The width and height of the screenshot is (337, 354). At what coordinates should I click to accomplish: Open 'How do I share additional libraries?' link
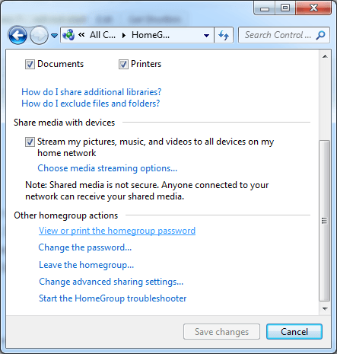pos(91,92)
